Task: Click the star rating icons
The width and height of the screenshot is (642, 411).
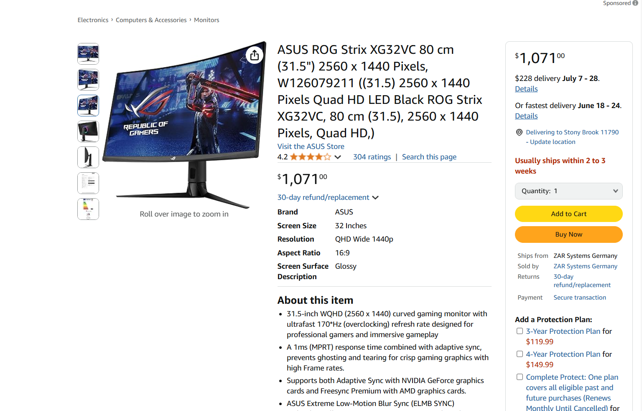Action: 311,157
